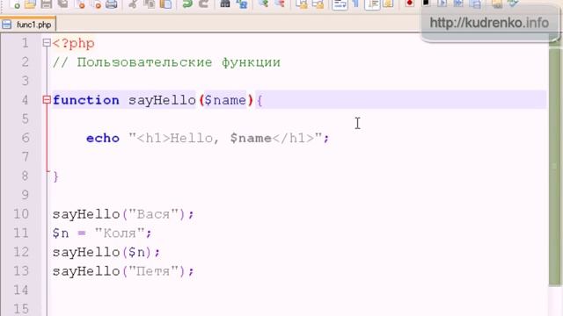
Task: Click the black Stop Recording icon
Action: pyautogui.click(x=426, y=3)
